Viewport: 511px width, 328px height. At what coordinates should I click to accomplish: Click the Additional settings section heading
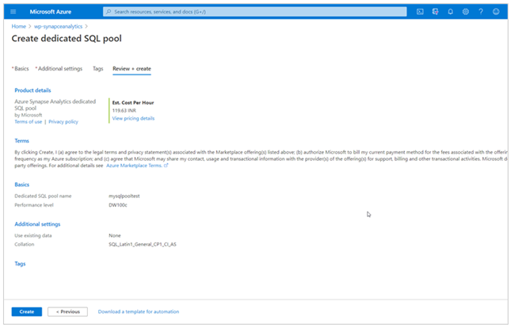click(x=37, y=224)
